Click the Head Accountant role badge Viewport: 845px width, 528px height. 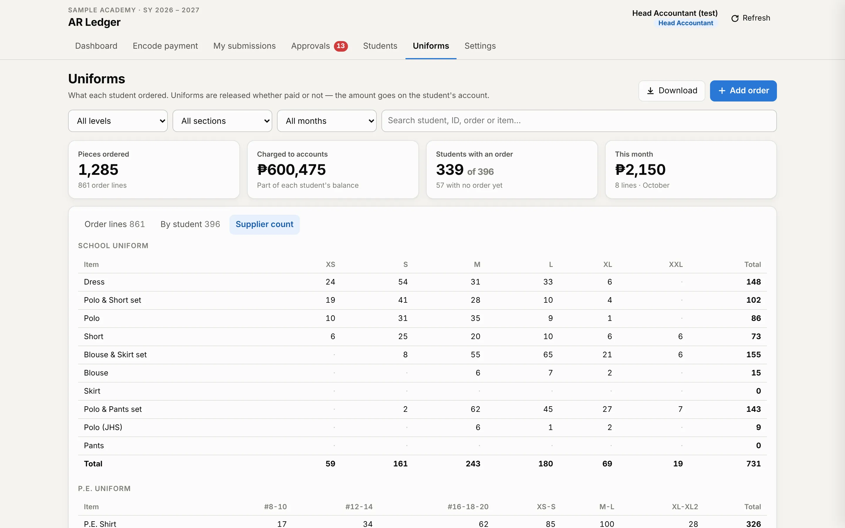[685, 23]
